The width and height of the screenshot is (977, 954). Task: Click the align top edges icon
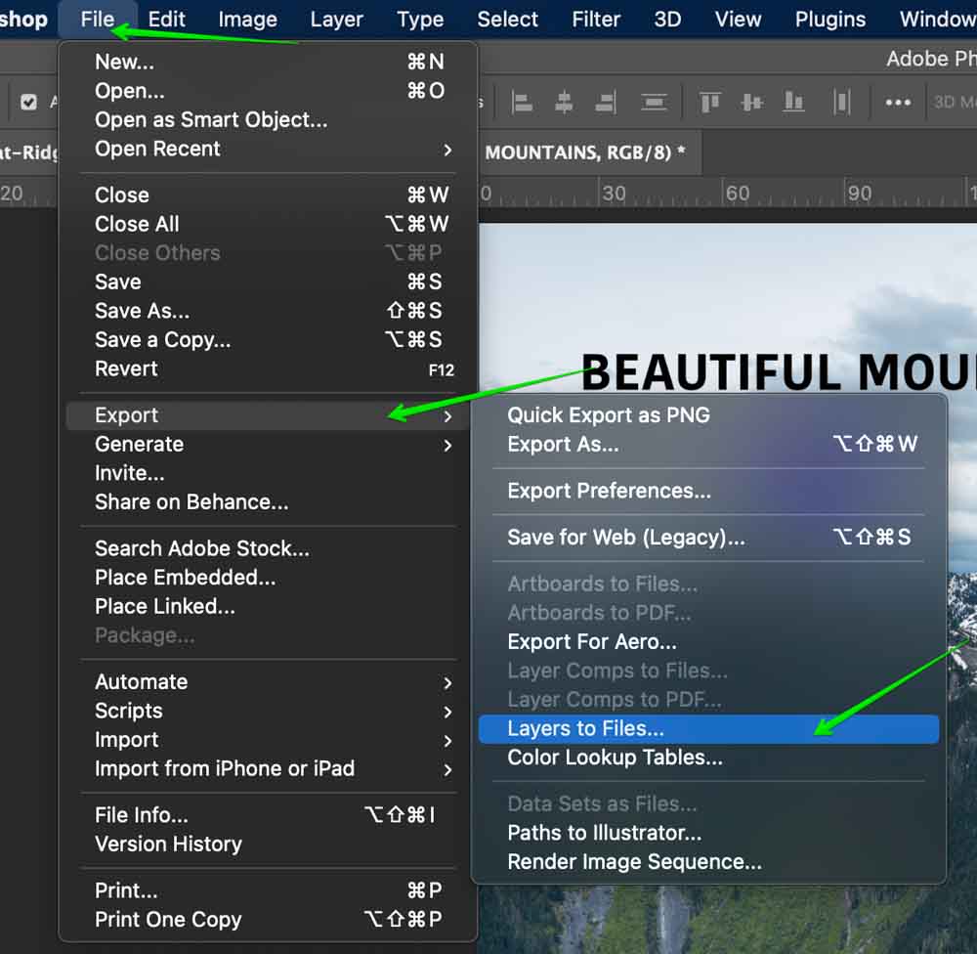point(709,103)
